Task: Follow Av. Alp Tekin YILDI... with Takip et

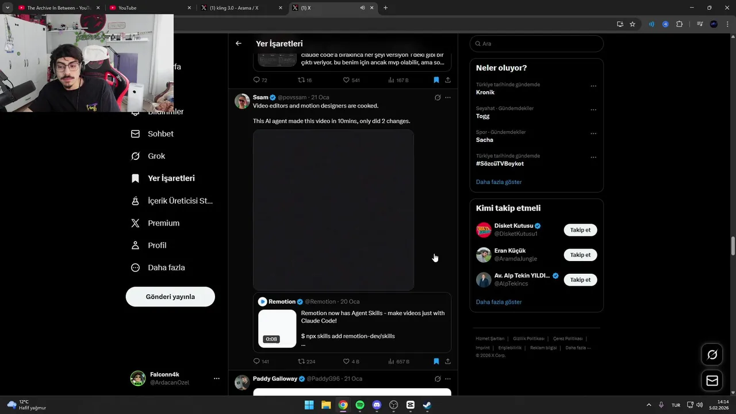Action: [x=580, y=280]
